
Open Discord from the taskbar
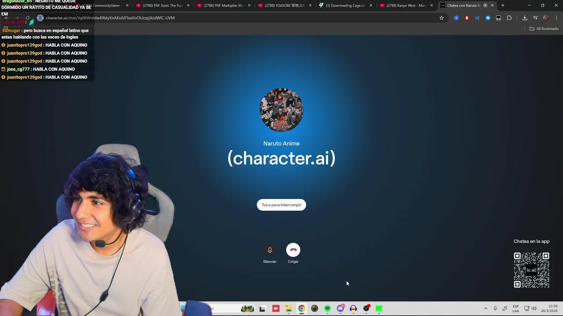tap(340, 309)
